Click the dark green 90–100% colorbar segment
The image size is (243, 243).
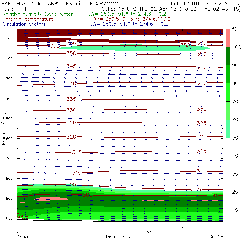coord(228,56)
